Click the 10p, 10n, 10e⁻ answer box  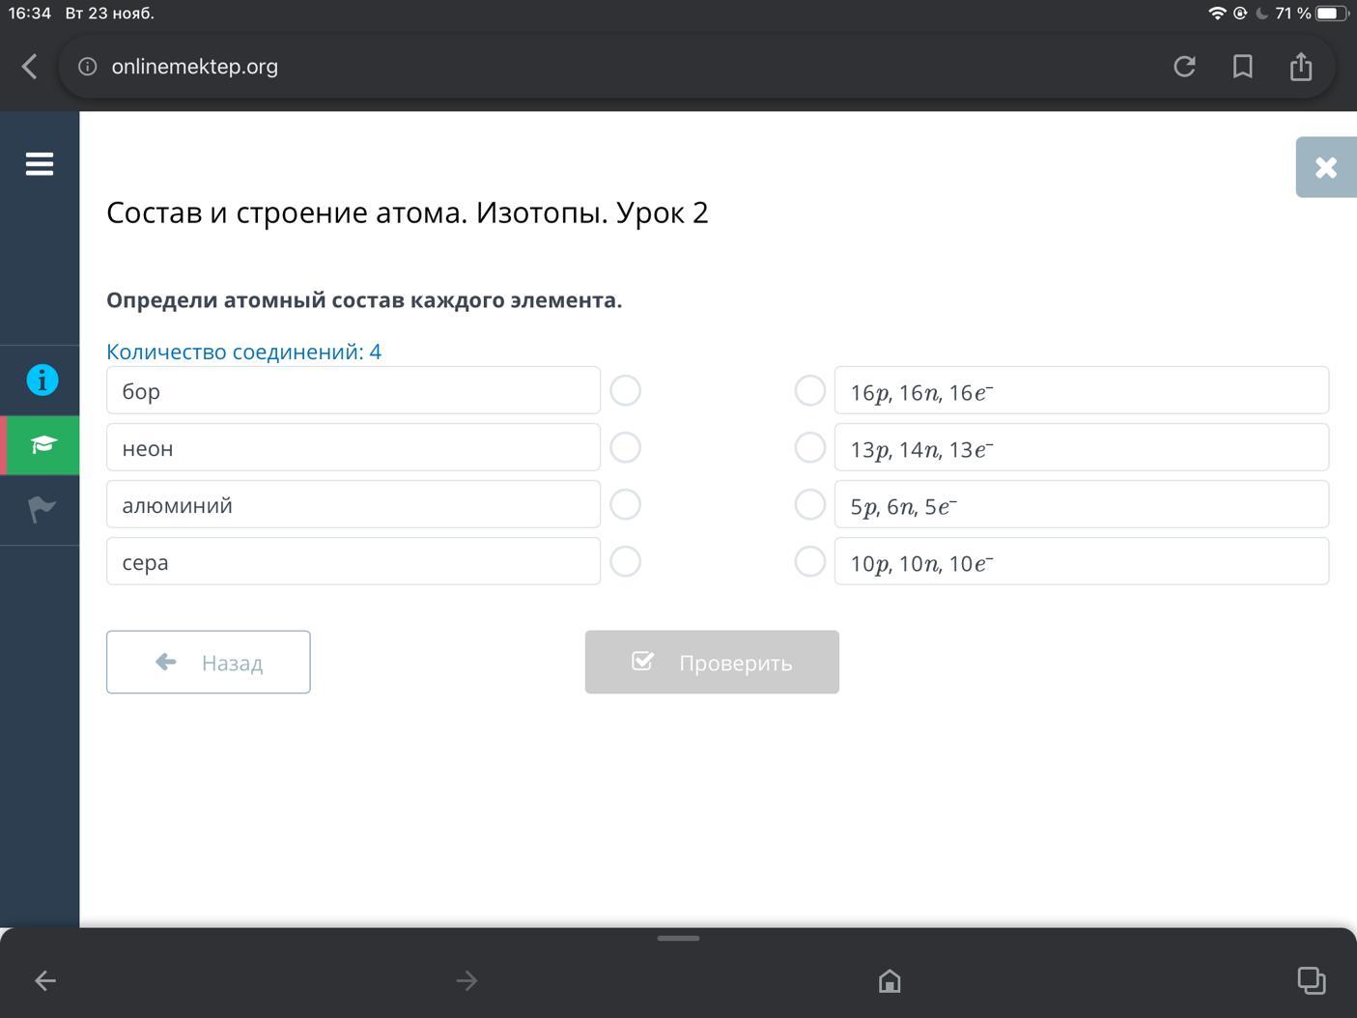(1082, 562)
